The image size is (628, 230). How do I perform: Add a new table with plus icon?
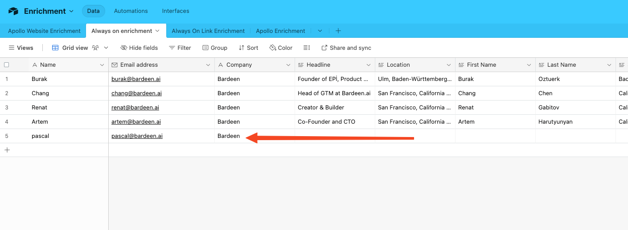(x=338, y=31)
